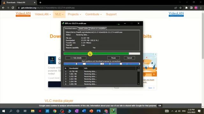Open File Explorer from the taskbar
Screen dimensions: 204x114
pyautogui.click(x=33, y=111)
